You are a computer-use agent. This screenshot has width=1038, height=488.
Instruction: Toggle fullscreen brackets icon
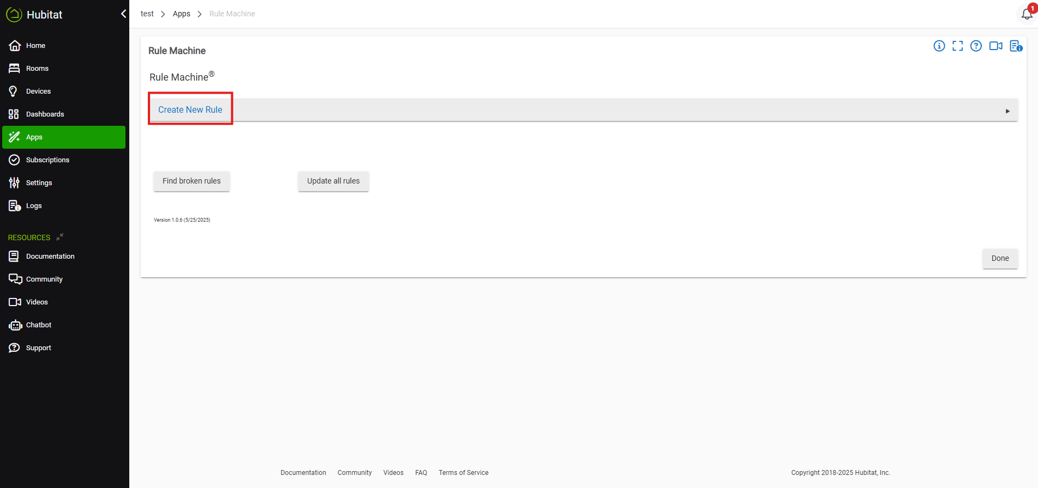coord(958,46)
